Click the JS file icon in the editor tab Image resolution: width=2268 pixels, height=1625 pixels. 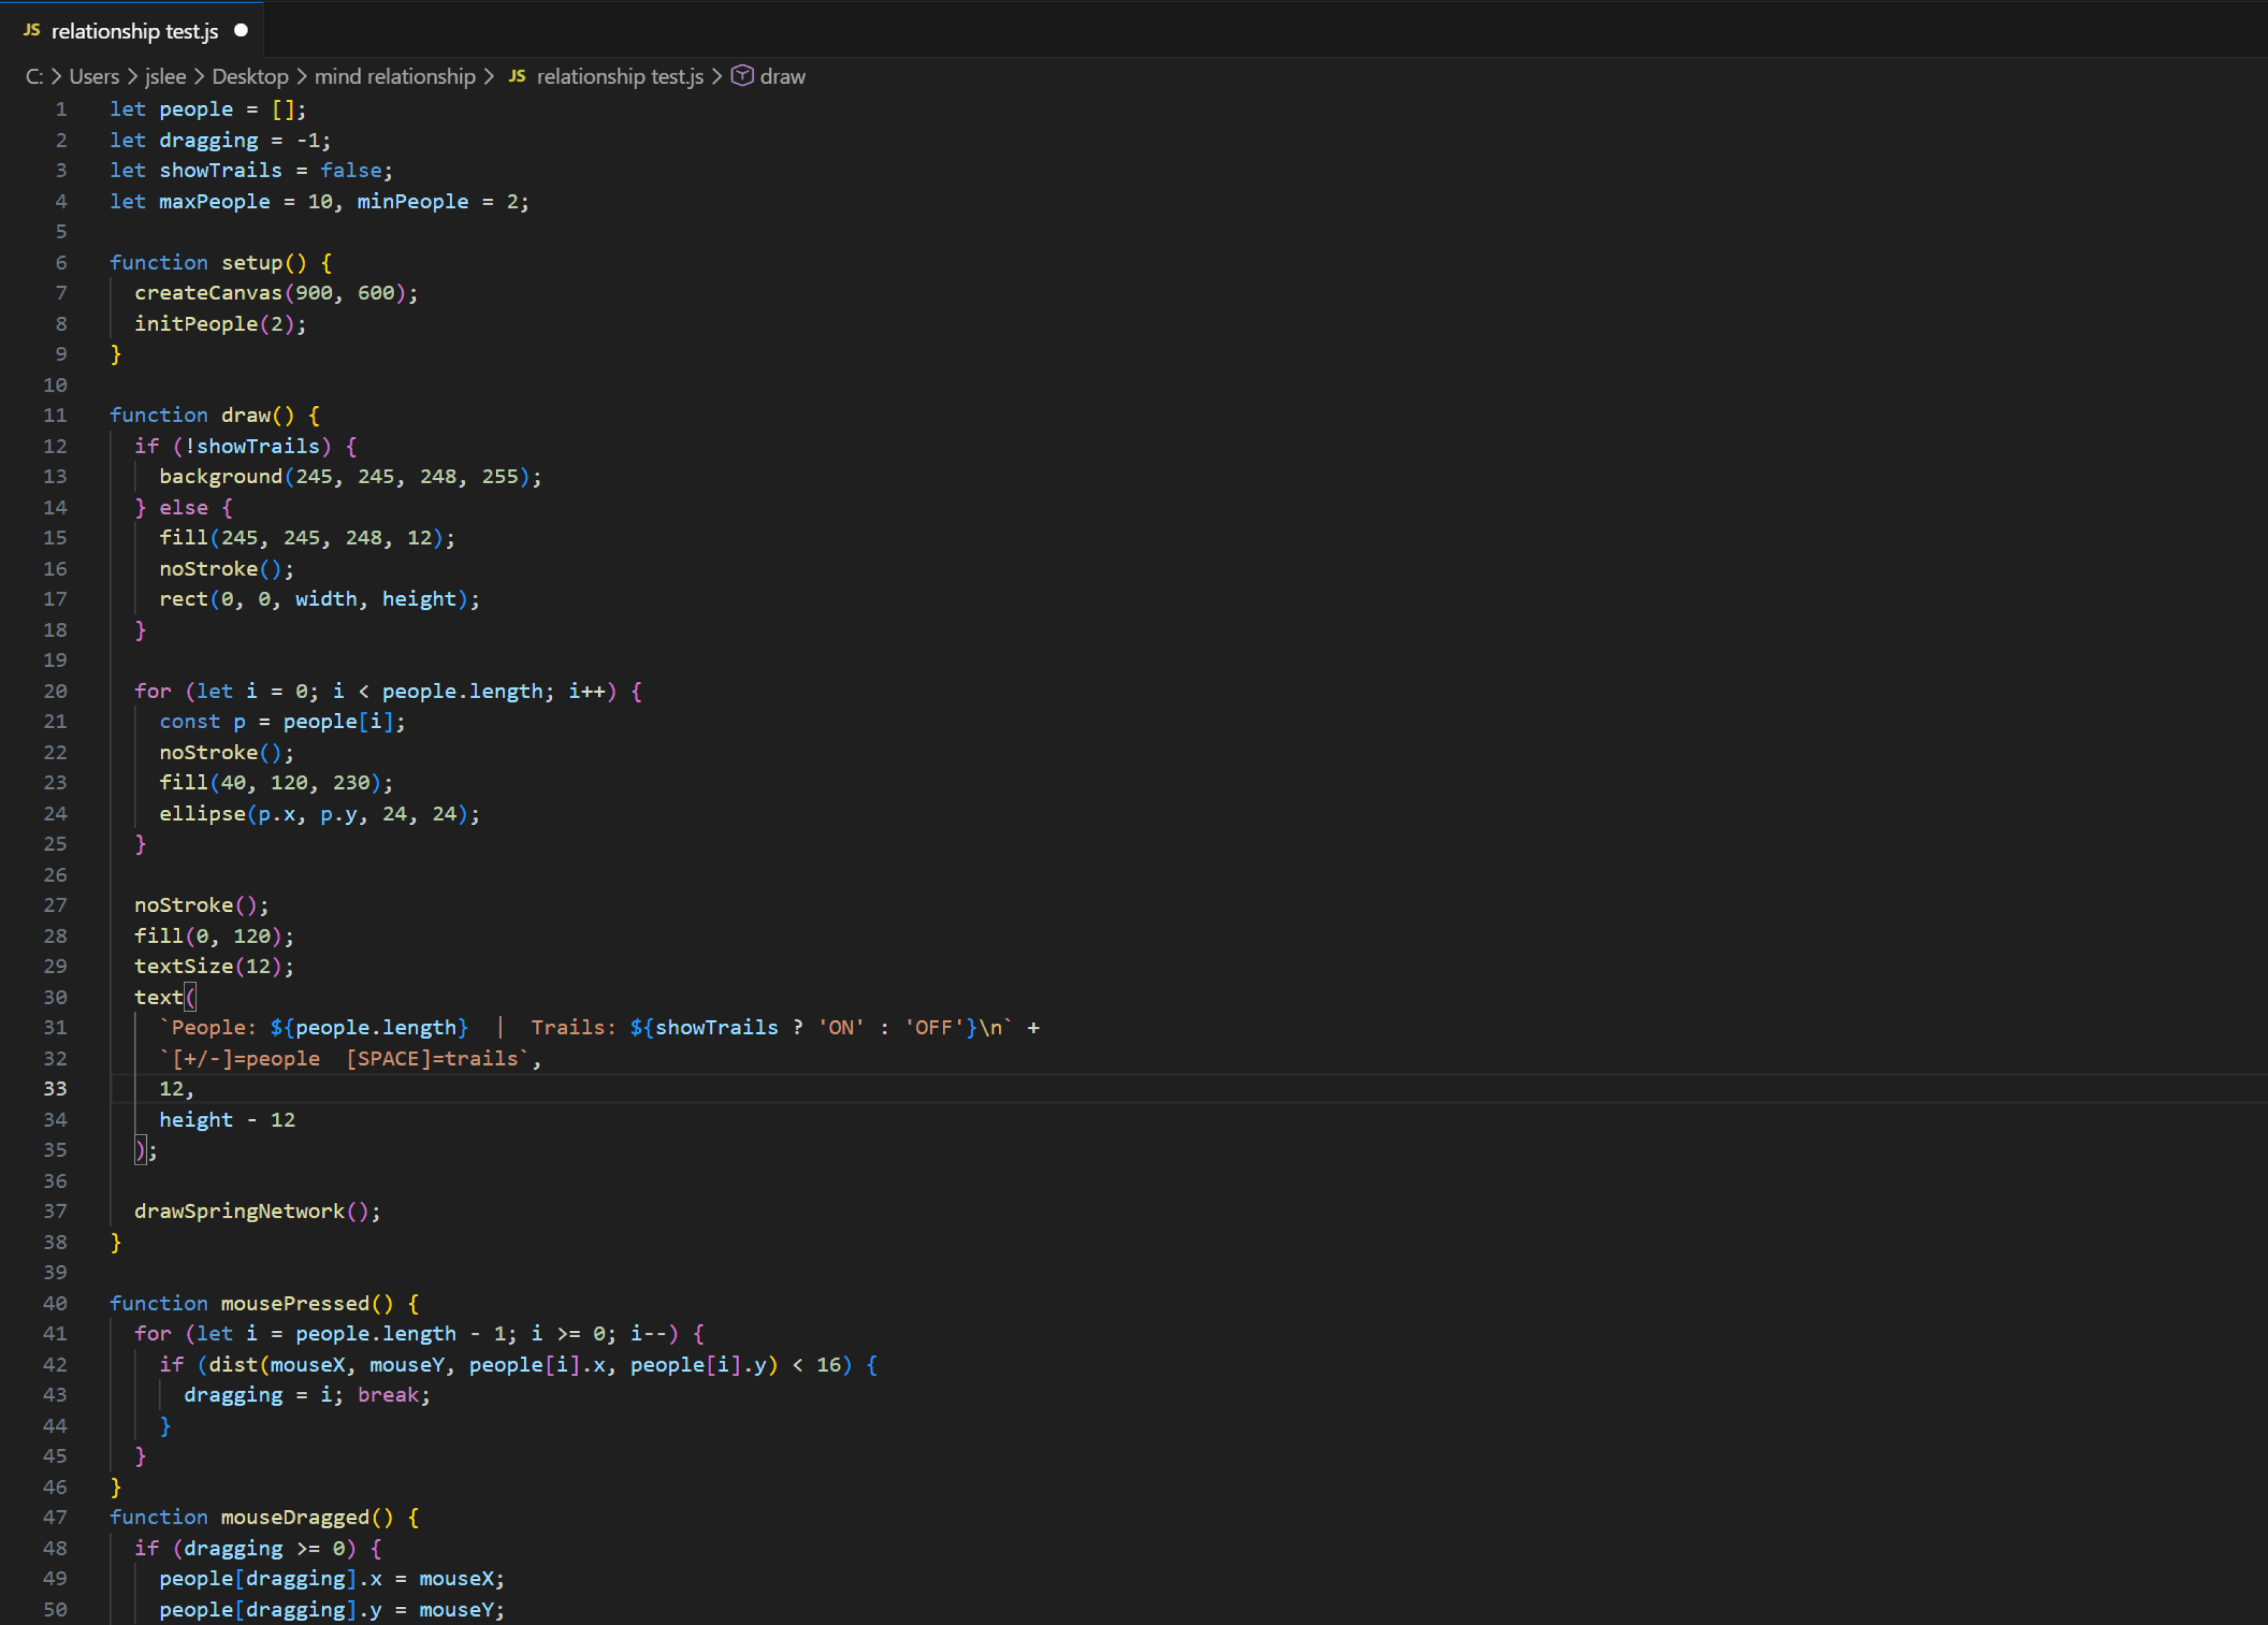[31, 31]
